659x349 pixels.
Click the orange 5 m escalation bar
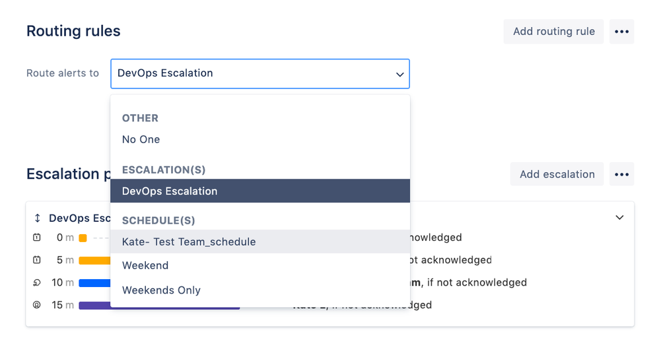click(94, 261)
